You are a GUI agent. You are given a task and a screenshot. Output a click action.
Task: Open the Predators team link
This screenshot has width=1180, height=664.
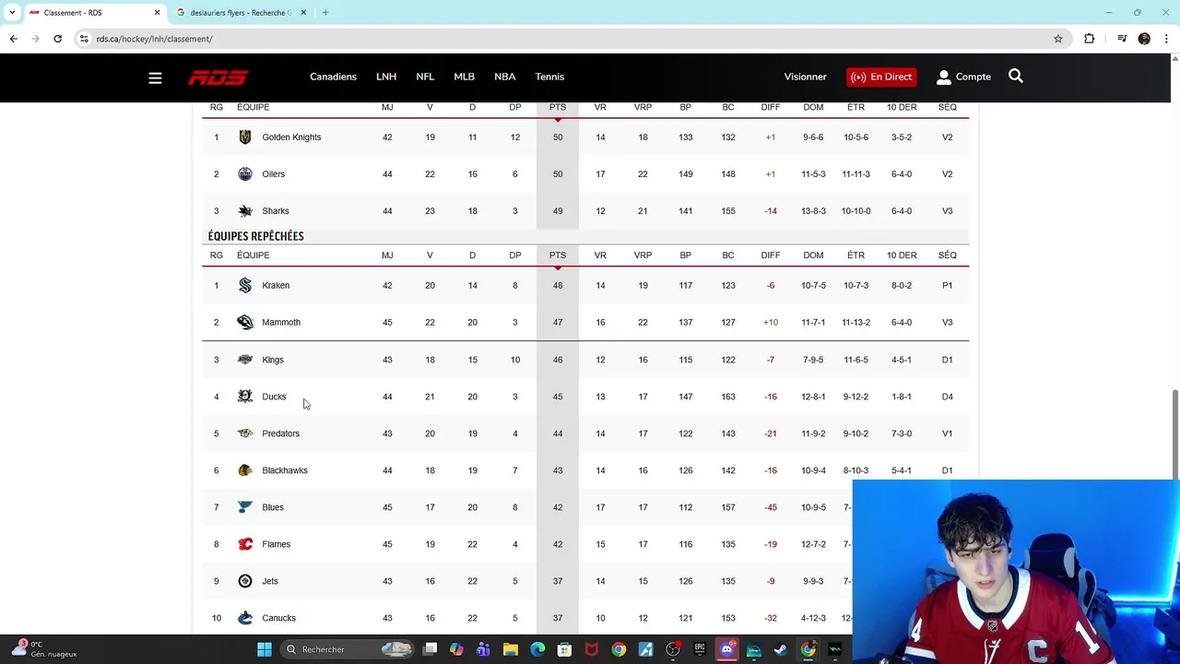click(x=280, y=433)
